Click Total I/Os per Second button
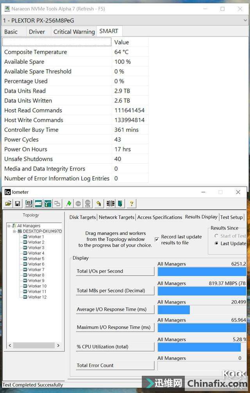 (x=115, y=271)
